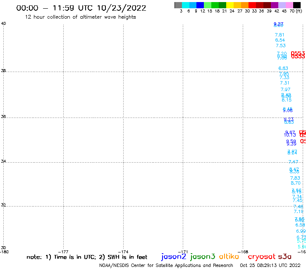Screen dimensions: 306x269
Task: Click the wave height value '6.54'
Action: (280, 40)
